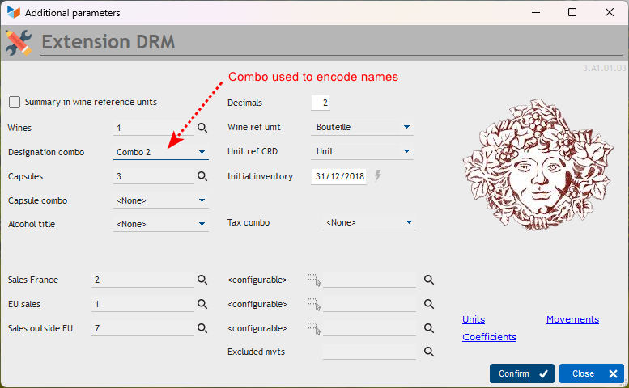Confirm the additional parameters
629x388 pixels.
tap(522, 373)
